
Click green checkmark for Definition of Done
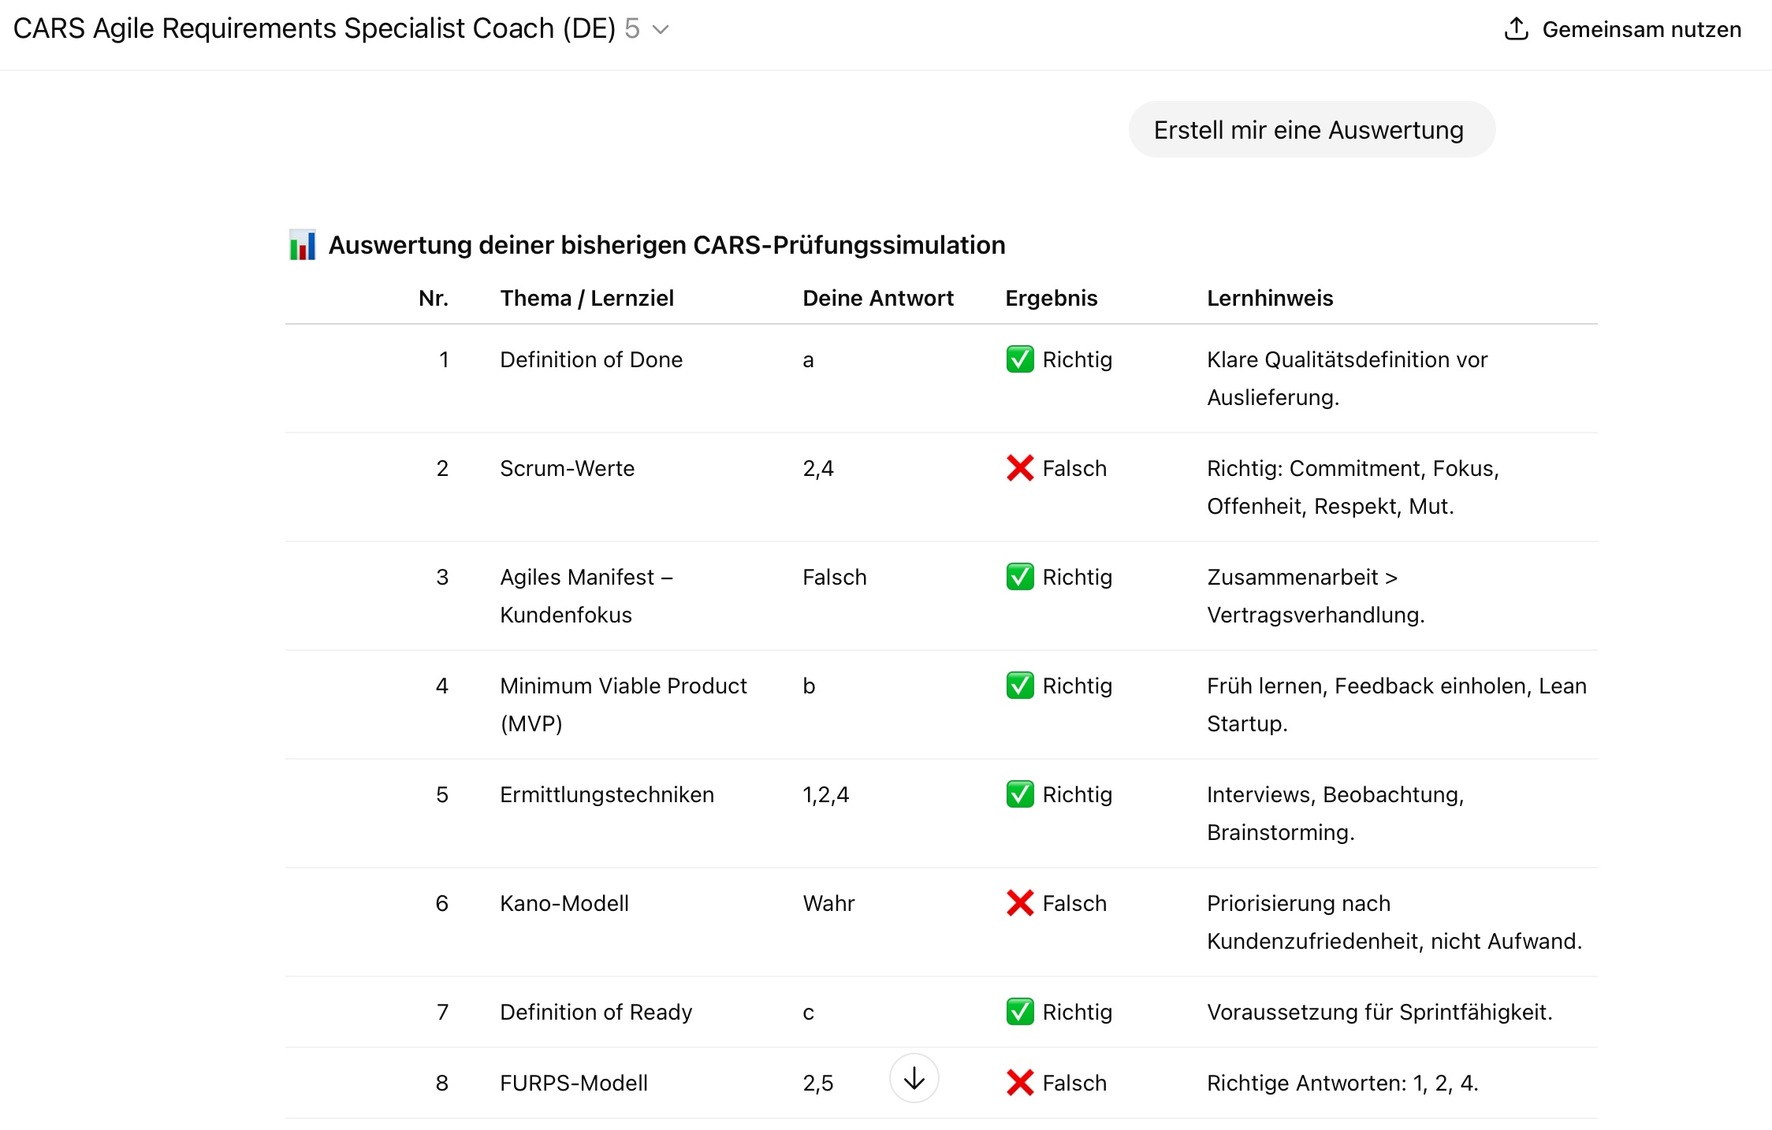pyautogui.click(x=1020, y=359)
